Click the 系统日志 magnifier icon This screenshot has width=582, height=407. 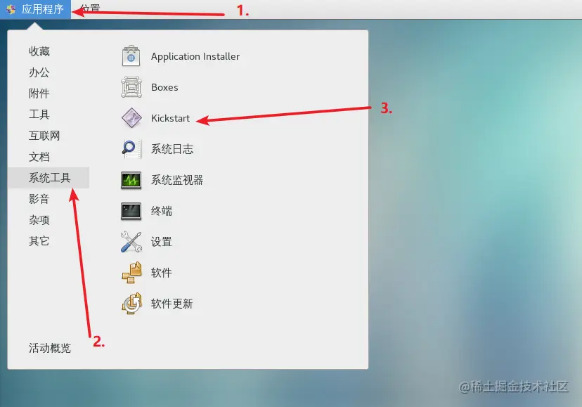[131, 149]
